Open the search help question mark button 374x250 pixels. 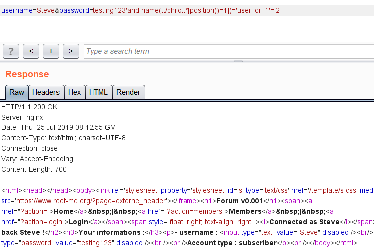pyautogui.click(x=11, y=51)
